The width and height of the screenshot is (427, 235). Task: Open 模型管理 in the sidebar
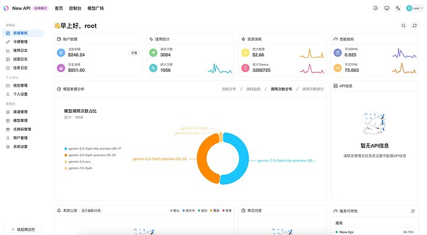pos(23,121)
